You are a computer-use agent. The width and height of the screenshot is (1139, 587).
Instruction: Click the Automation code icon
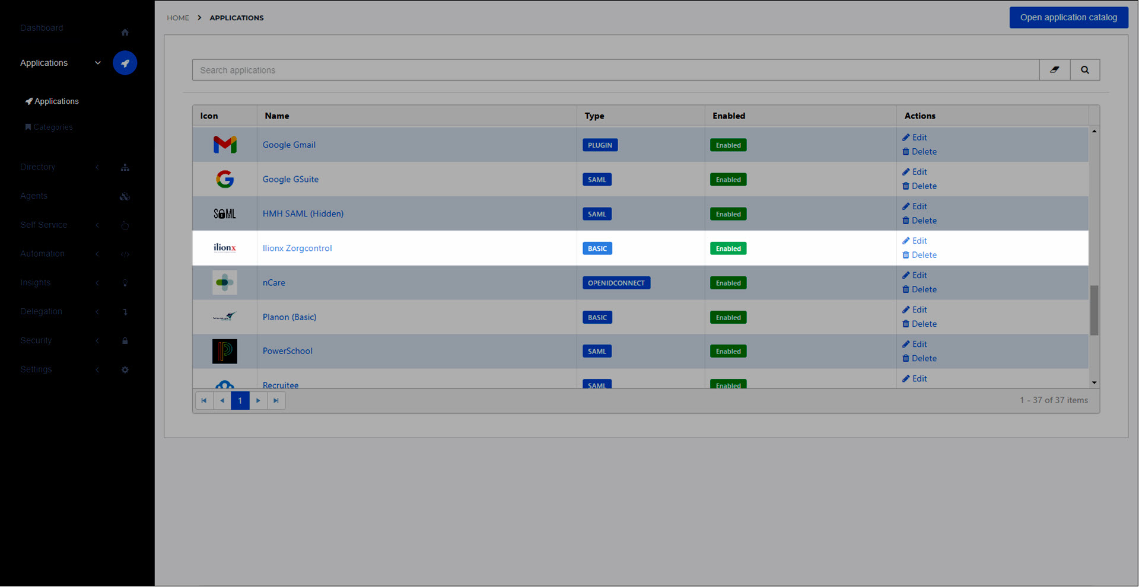(x=125, y=254)
